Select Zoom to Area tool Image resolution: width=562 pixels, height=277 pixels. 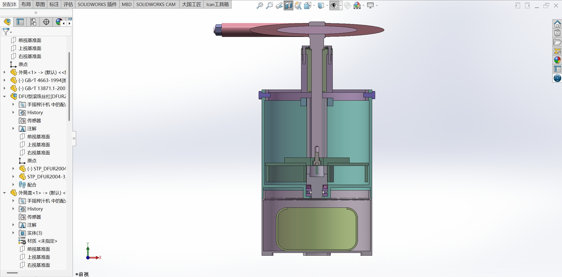click(269, 5)
